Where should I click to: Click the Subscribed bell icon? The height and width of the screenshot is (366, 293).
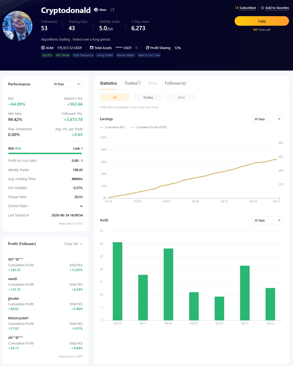click(x=237, y=8)
